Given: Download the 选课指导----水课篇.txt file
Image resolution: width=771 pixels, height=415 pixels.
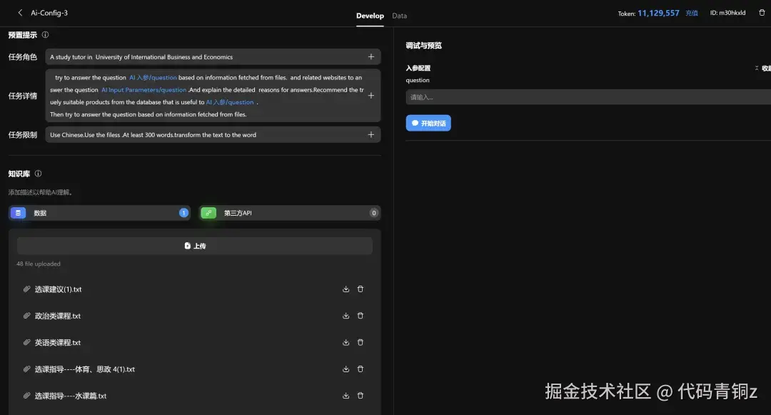Looking at the screenshot, I should pyautogui.click(x=346, y=395).
